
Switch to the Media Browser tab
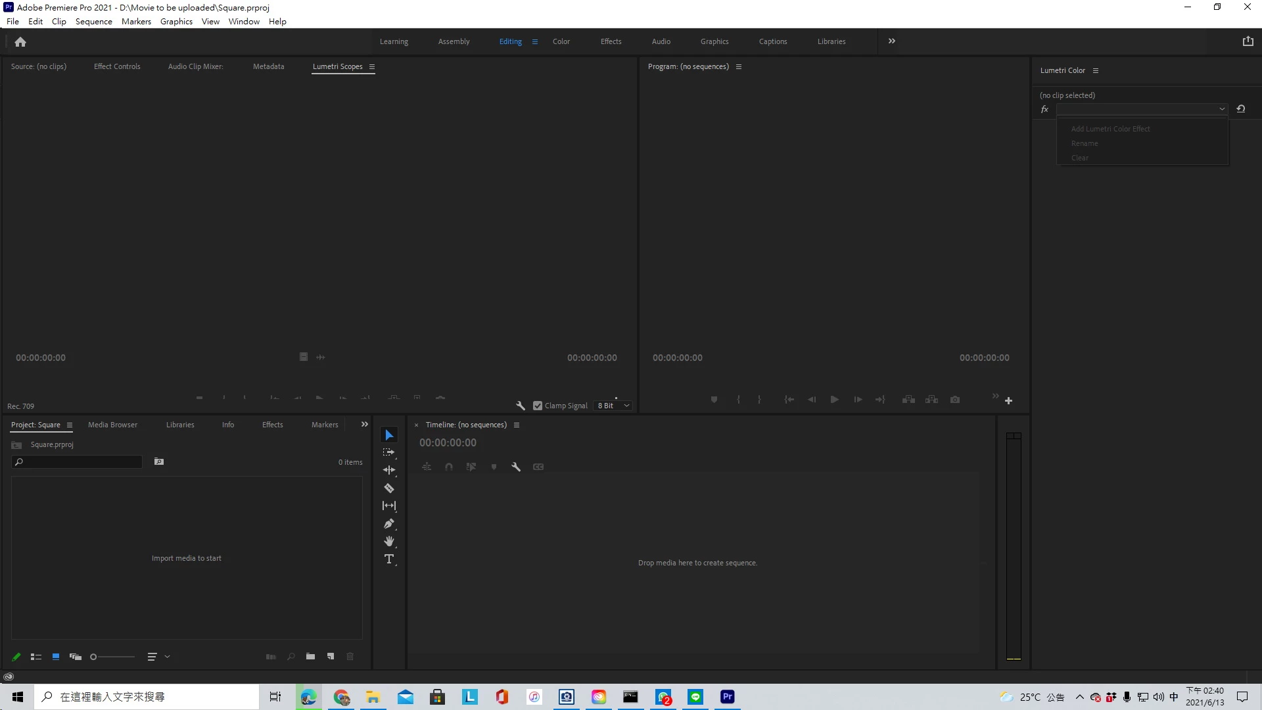(112, 425)
